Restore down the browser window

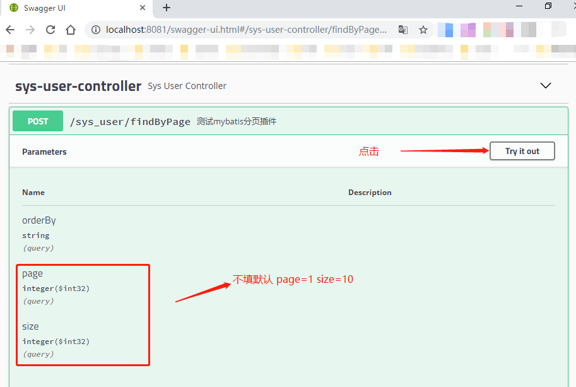[x=548, y=6]
